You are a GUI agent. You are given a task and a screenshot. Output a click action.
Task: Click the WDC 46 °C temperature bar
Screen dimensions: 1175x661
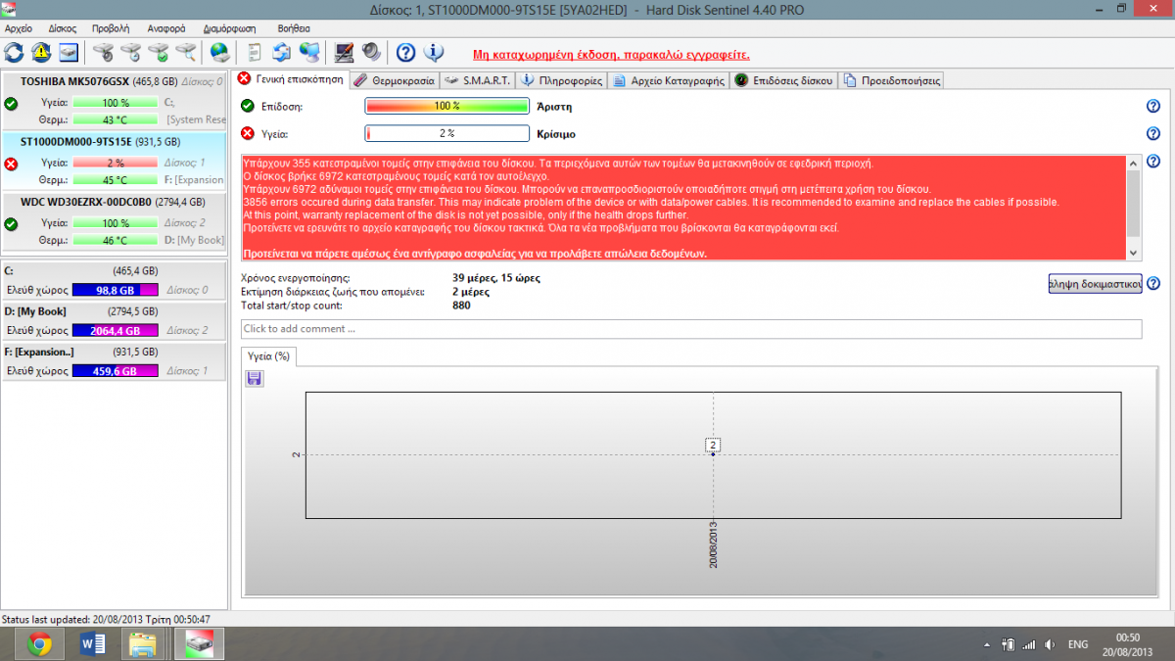[116, 240]
